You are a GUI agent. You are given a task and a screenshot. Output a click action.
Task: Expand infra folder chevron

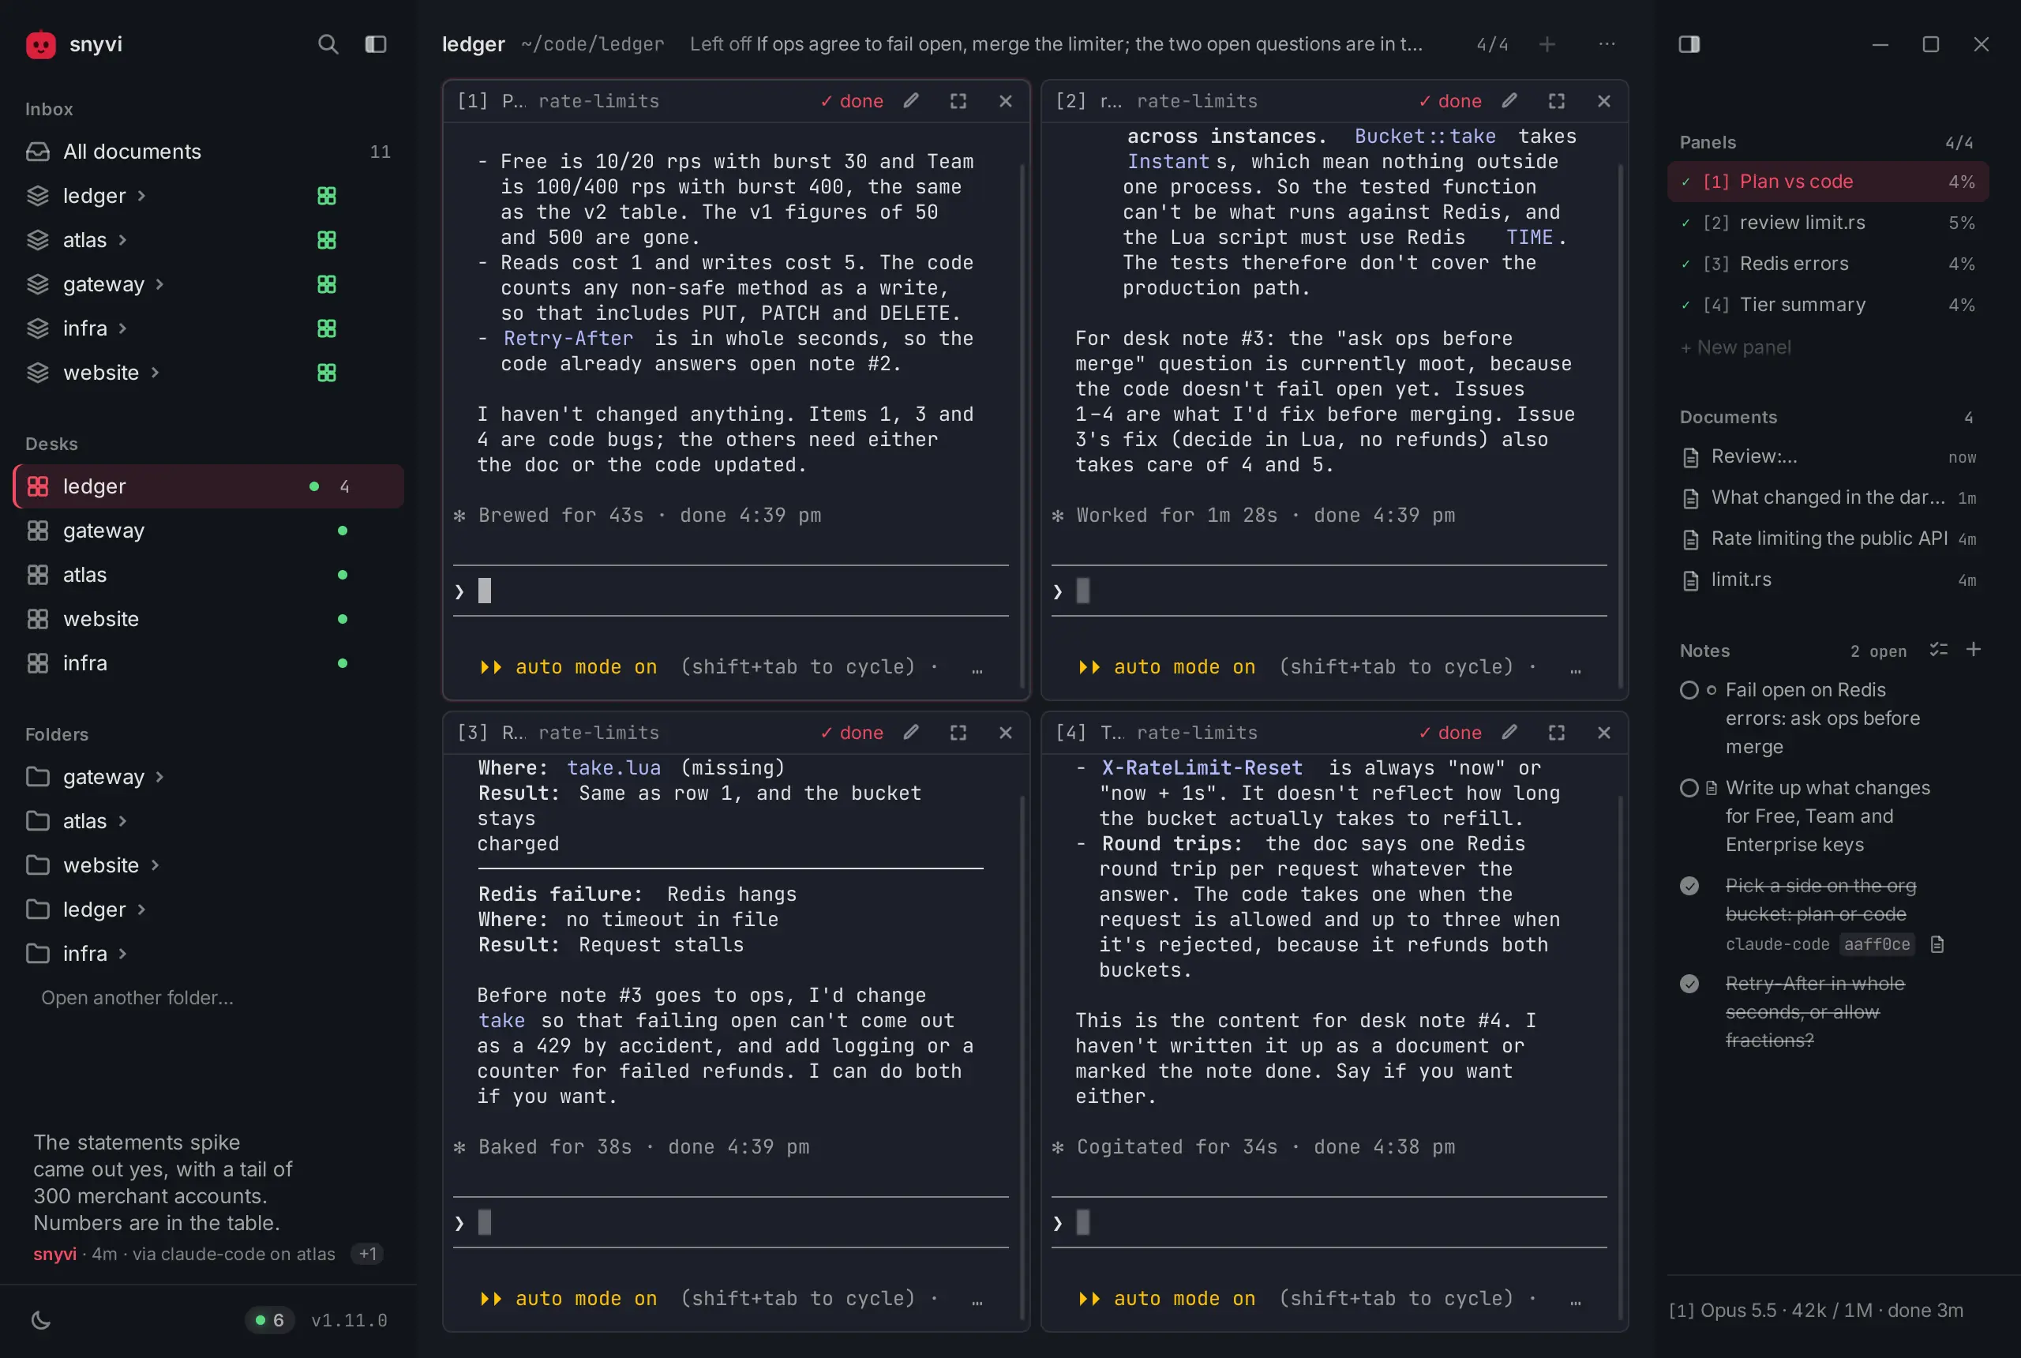122,954
